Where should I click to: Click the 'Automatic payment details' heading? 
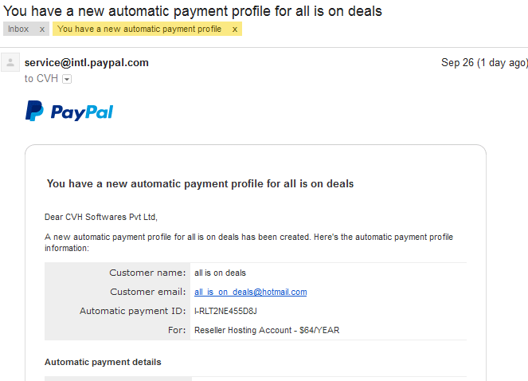click(103, 362)
